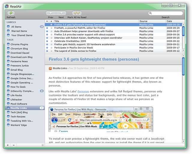Open the Personas hyperlink in the article
This screenshot has width=192, height=154.
click(x=83, y=92)
